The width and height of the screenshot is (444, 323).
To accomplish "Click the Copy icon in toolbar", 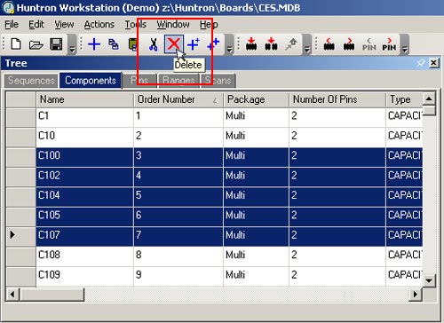I will click(x=114, y=44).
